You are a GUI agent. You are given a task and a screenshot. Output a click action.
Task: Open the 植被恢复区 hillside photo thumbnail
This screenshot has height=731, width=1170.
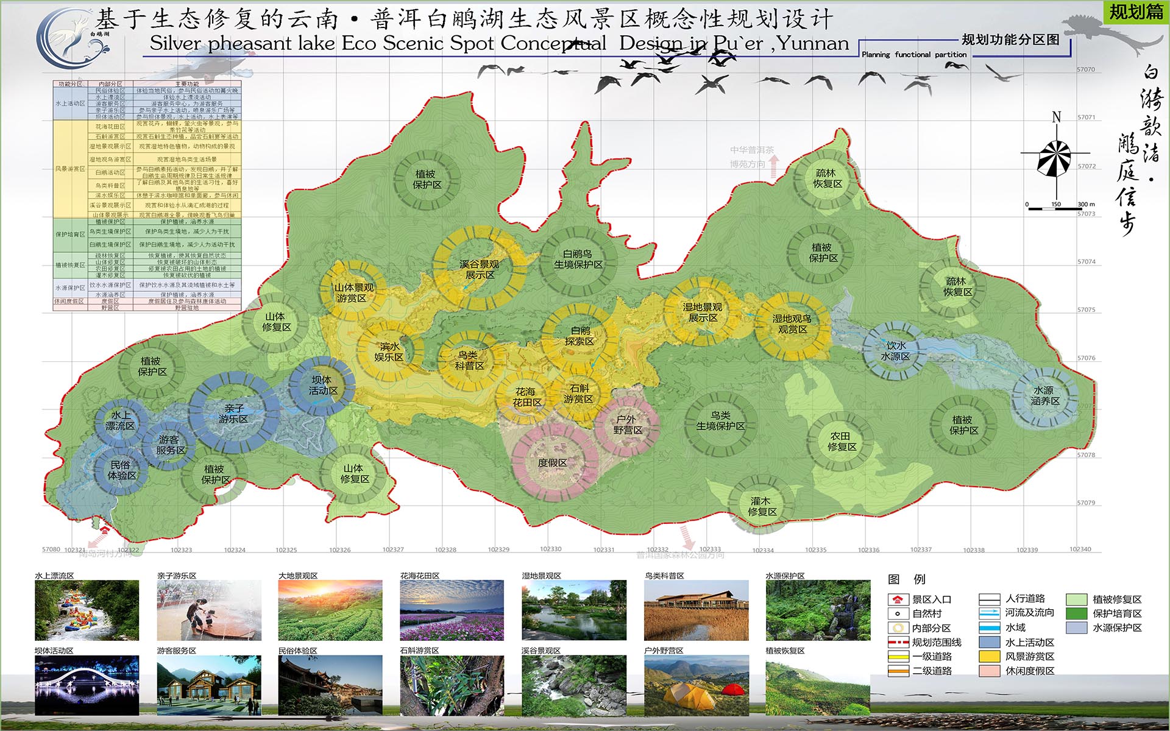(x=818, y=685)
